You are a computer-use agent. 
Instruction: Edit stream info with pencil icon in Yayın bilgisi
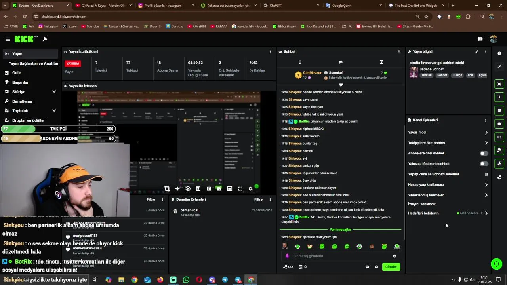click(477, 52)
